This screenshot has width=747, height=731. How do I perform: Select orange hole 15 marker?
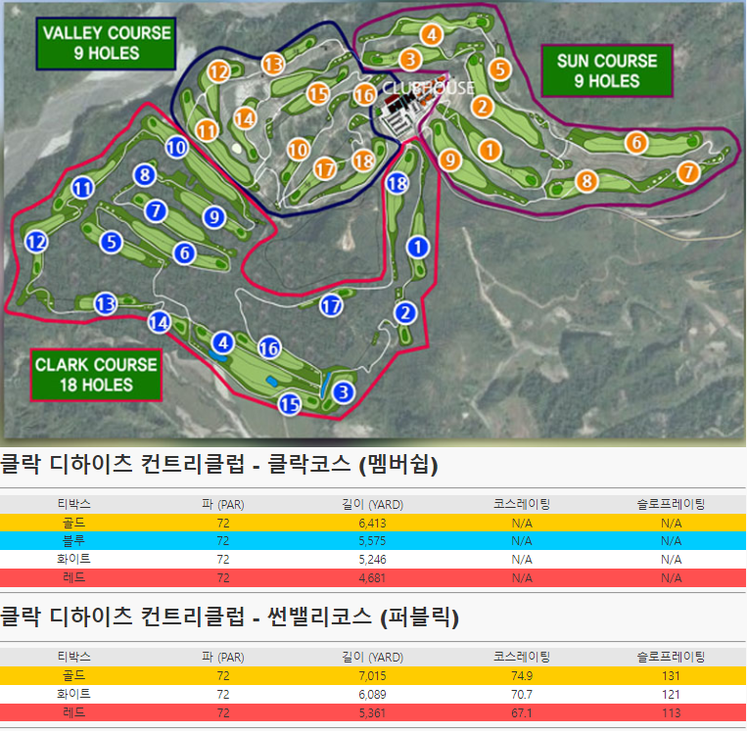click(318, 94)
